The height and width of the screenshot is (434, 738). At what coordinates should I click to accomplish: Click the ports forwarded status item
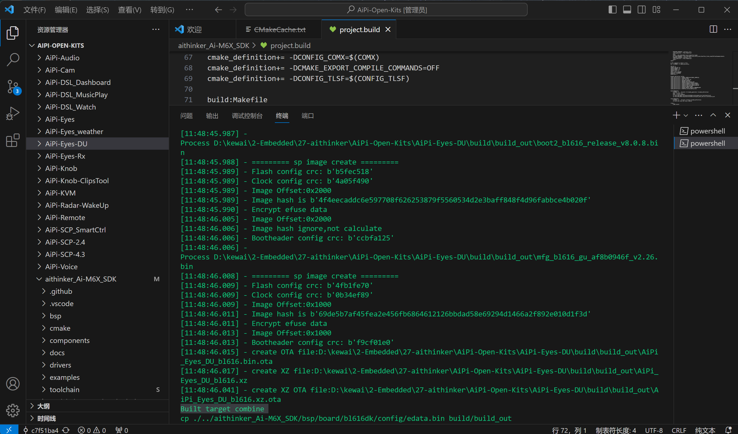click(122, 430)
